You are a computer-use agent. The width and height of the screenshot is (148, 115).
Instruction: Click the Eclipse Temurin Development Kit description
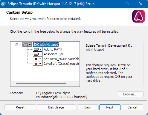tap(109, 48)
